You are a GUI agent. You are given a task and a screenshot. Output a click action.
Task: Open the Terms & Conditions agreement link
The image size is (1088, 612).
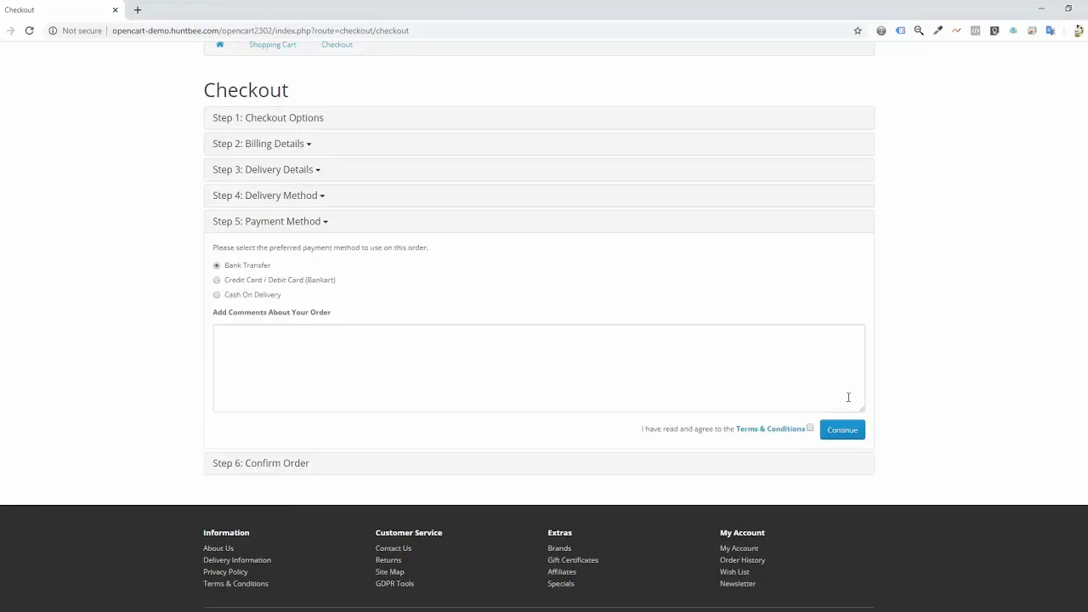click(770, 428)
